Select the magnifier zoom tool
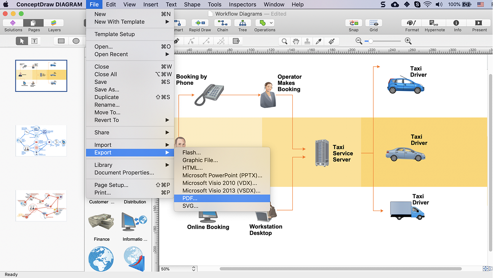The image size is (493, 278). (x=284, y=41)
